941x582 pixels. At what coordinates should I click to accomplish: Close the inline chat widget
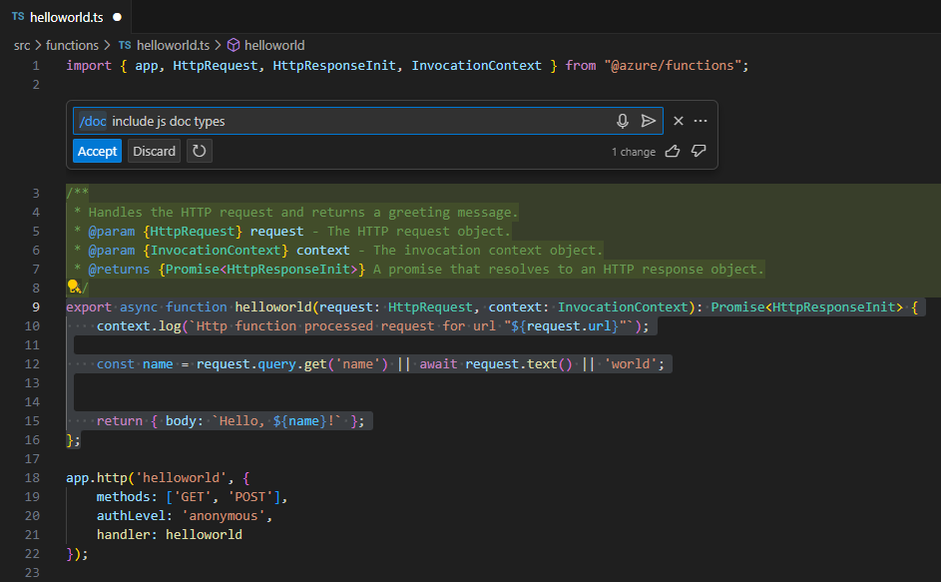pos(679,121)
